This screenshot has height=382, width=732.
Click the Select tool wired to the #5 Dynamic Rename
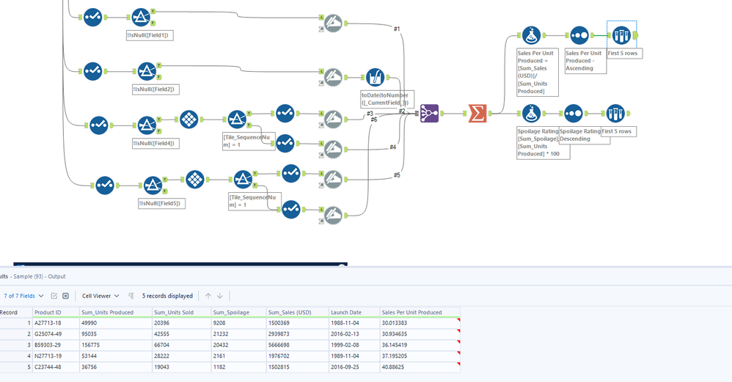291,174
